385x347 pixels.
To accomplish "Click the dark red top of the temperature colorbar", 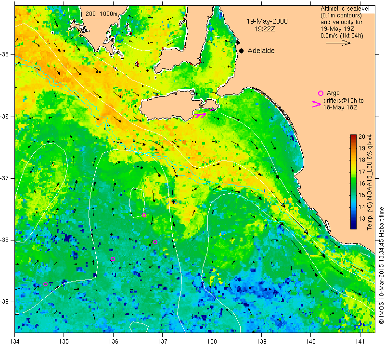I will tap(353, 136).
